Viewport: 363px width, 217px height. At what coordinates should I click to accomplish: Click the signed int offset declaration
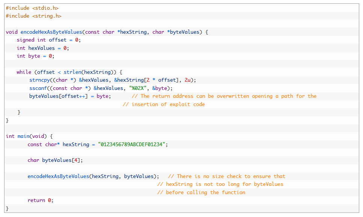pos(48,40)
